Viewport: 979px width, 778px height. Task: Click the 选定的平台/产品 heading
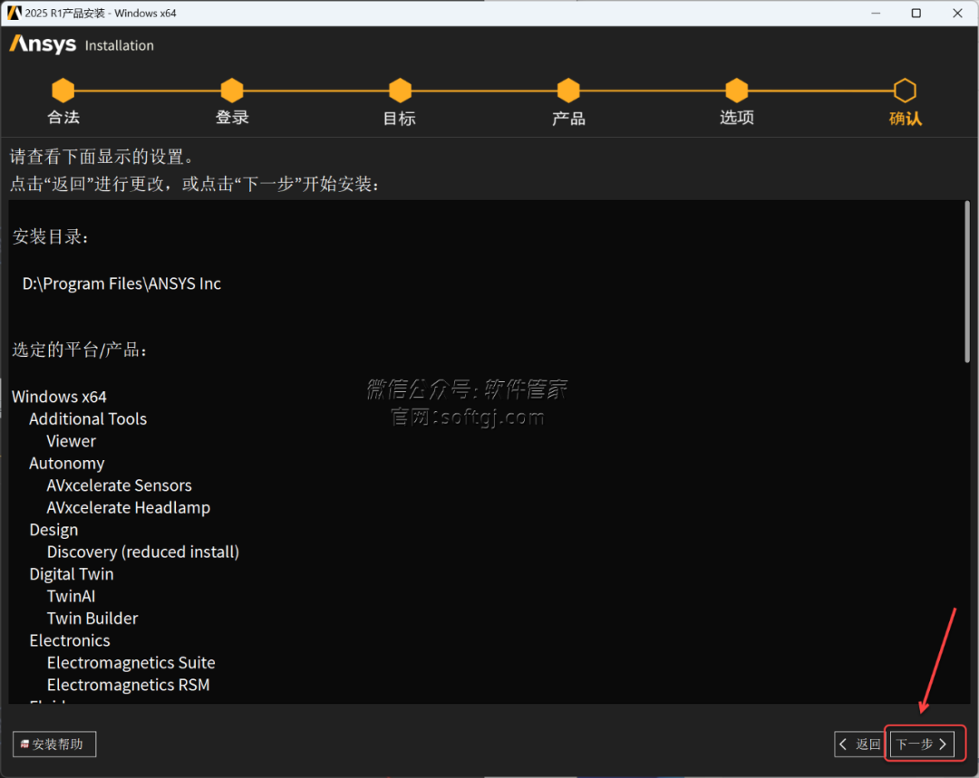pyautogui.click(x=80, y=350)
